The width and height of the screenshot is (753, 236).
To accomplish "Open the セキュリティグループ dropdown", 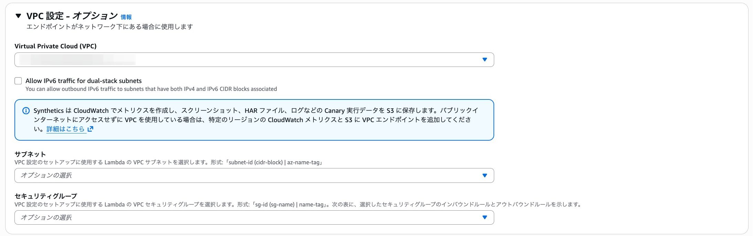I will [x=248, y=217].
